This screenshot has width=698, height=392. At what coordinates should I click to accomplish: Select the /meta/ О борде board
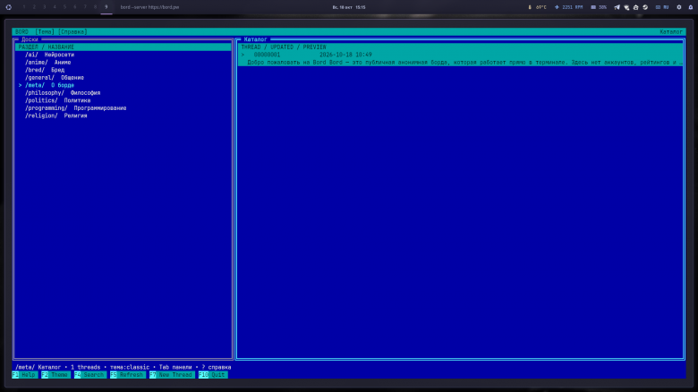click(x=123, y=85)
